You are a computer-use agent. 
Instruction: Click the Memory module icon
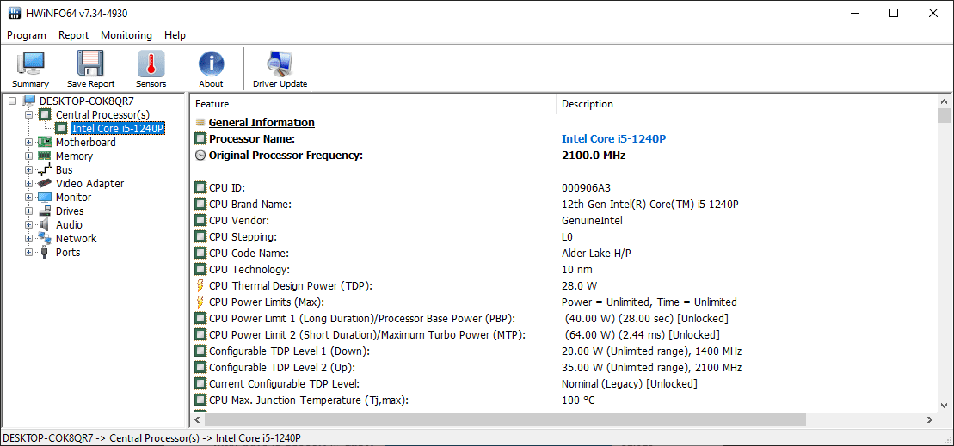click(x=45, y=156)
